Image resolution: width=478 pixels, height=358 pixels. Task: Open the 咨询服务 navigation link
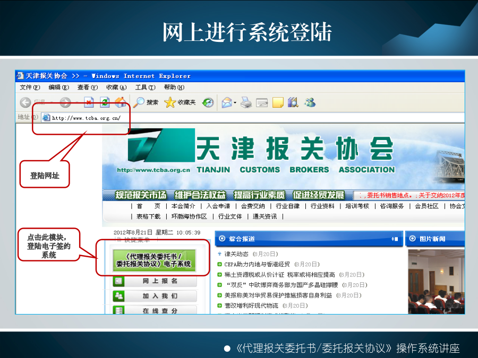coord(392,206)
